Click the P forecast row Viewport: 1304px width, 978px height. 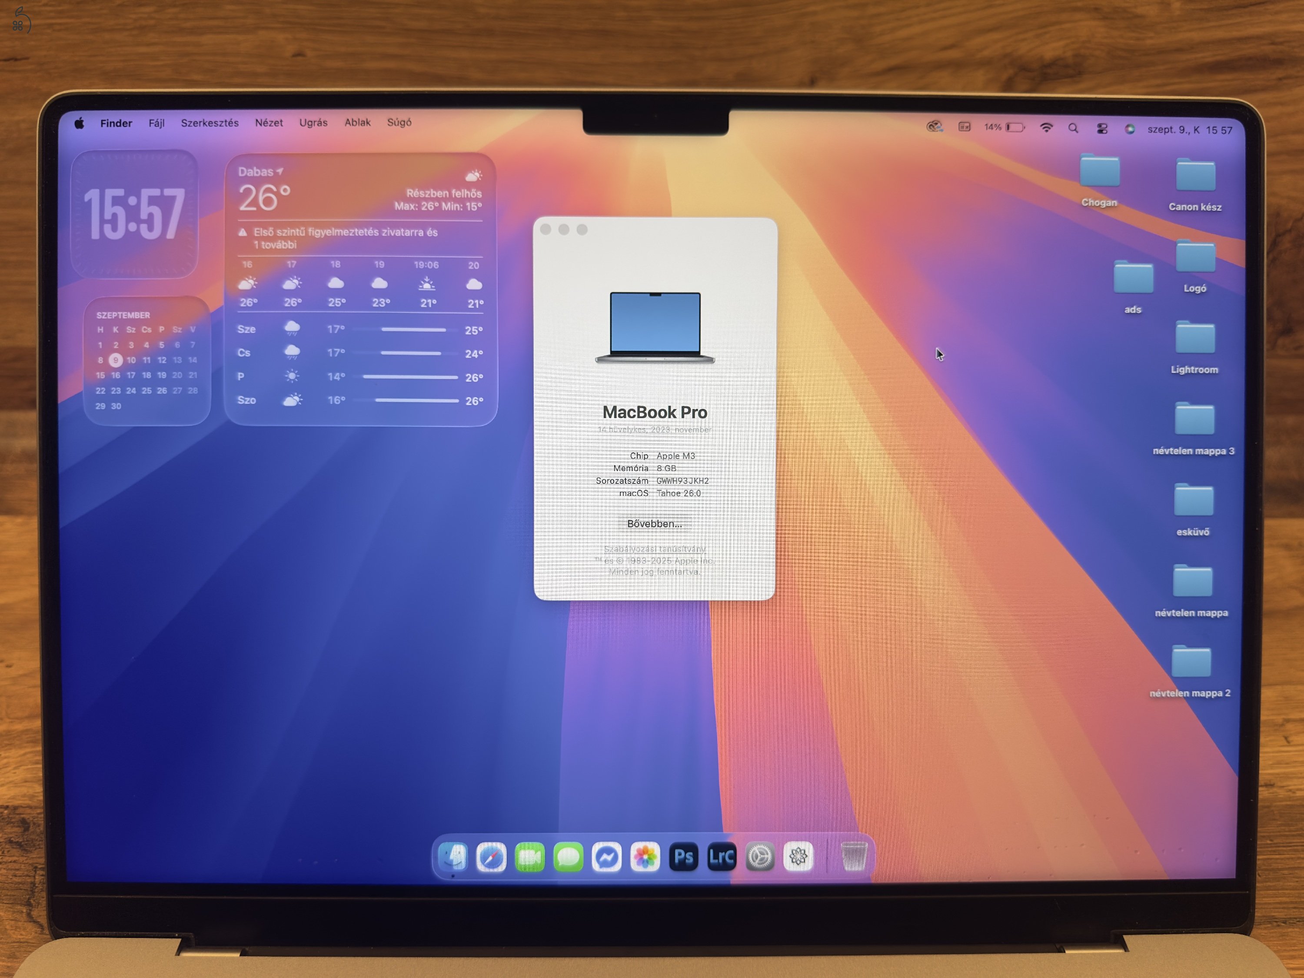point(359,376)
